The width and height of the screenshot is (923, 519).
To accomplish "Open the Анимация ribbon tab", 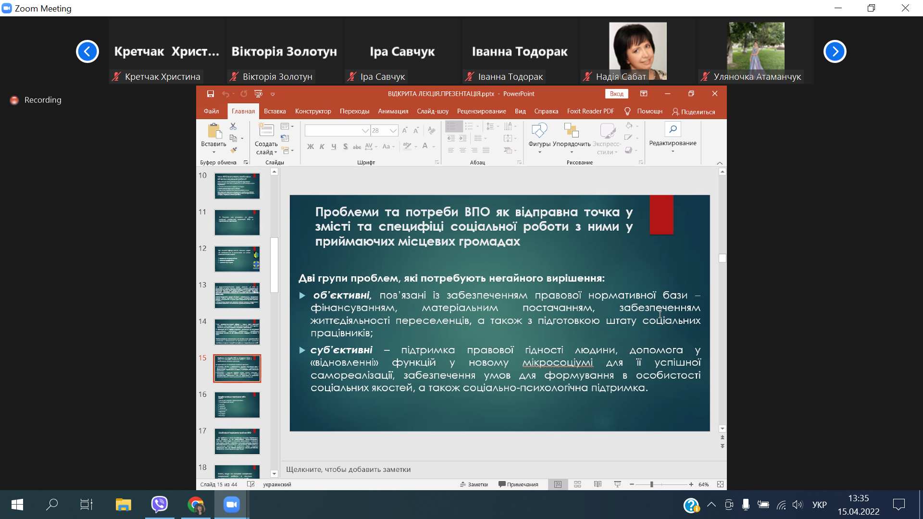I will pos(393,111).
